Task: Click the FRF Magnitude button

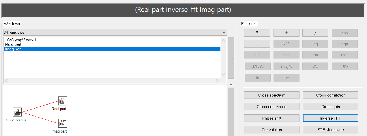Action: coord(330,130)
